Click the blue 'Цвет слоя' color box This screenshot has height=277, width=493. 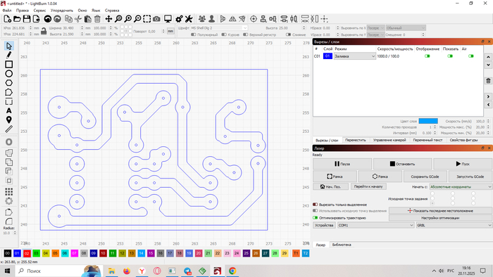[428, 121]
